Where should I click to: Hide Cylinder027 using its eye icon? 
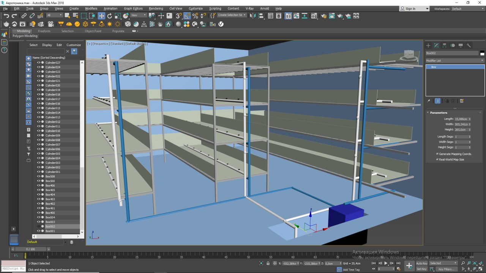(x=38, y=63)
